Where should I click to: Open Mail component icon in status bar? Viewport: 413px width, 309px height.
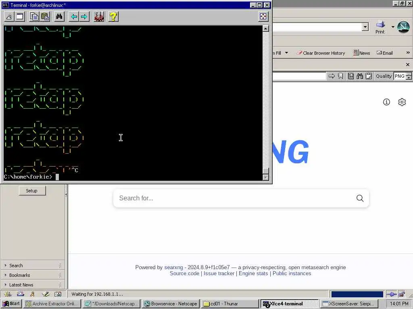[x=21, y=294]
